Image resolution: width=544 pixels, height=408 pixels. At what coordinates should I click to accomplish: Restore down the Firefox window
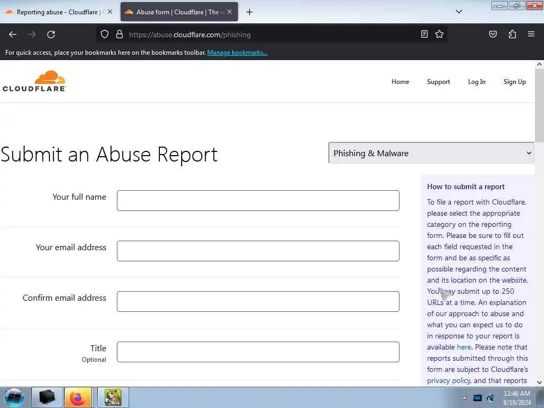pyautogui.click(x=516, y=6)
